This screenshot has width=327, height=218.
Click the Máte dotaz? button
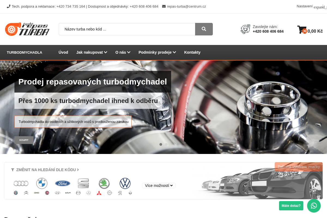click(x=291, y=206)
